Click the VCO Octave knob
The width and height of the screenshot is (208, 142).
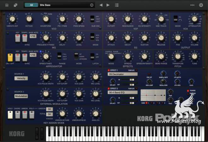29,19
